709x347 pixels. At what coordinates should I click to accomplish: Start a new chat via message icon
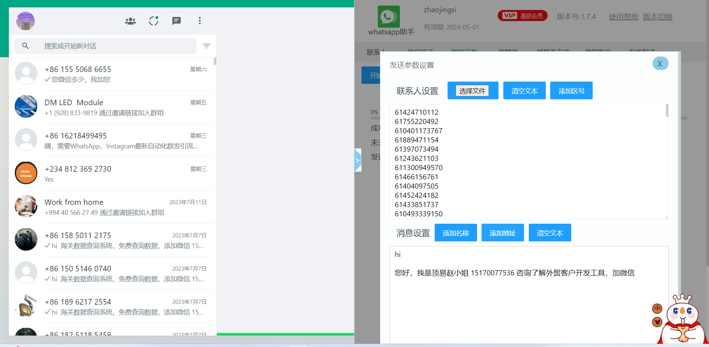[177, 21]
